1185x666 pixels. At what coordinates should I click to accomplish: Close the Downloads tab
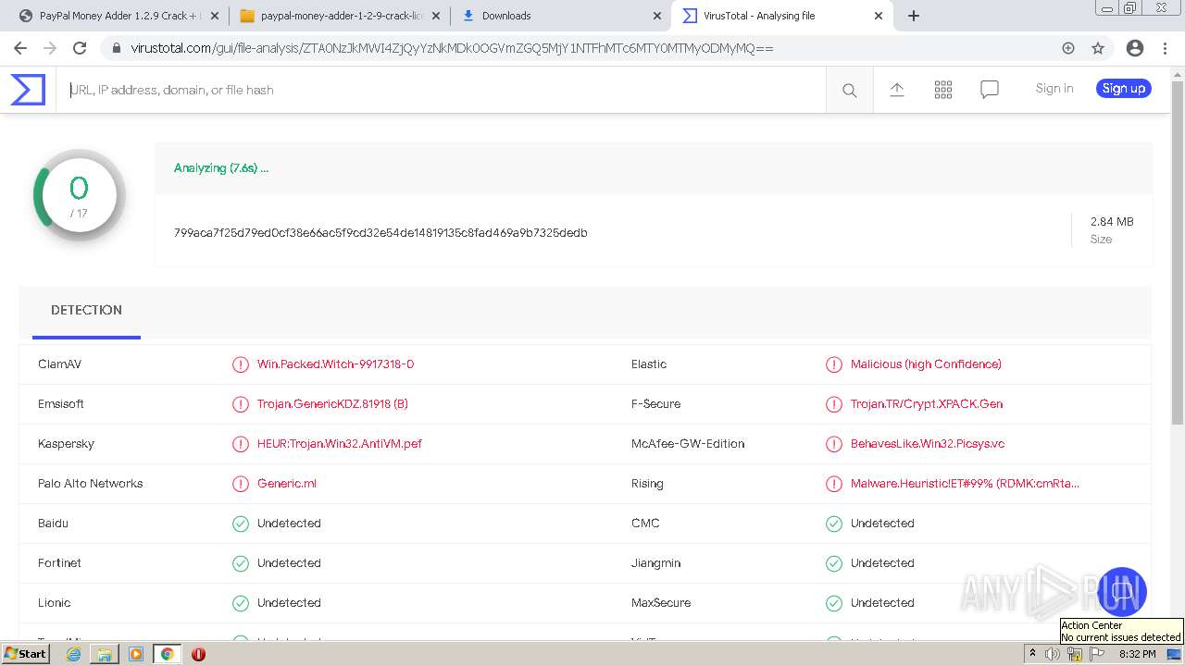coord(656,16)
